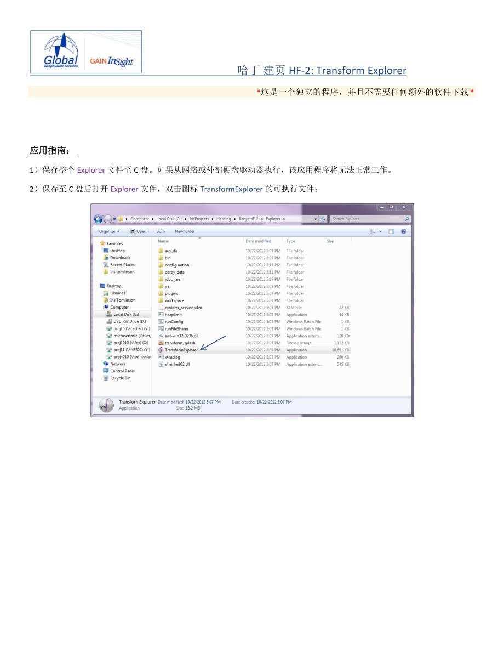Sort files by Date modified column
The height and width of the screenshot is (653, 504).
(x=259, y=241)
